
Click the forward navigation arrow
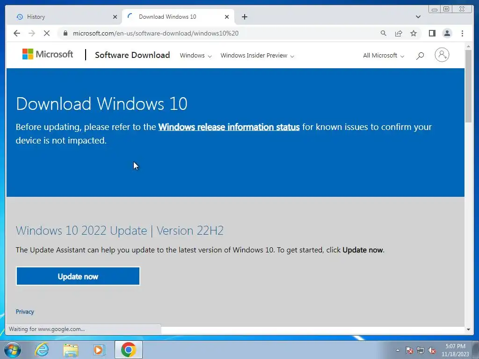pyautogui.click(x=32, y=33)
